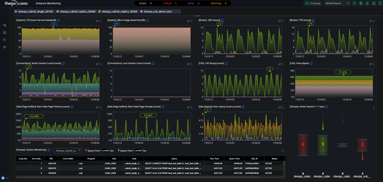Viewport: 383px width, 182px height.
Task: Open the Session Monitoring instance dropdown
Action: (68, 151)
